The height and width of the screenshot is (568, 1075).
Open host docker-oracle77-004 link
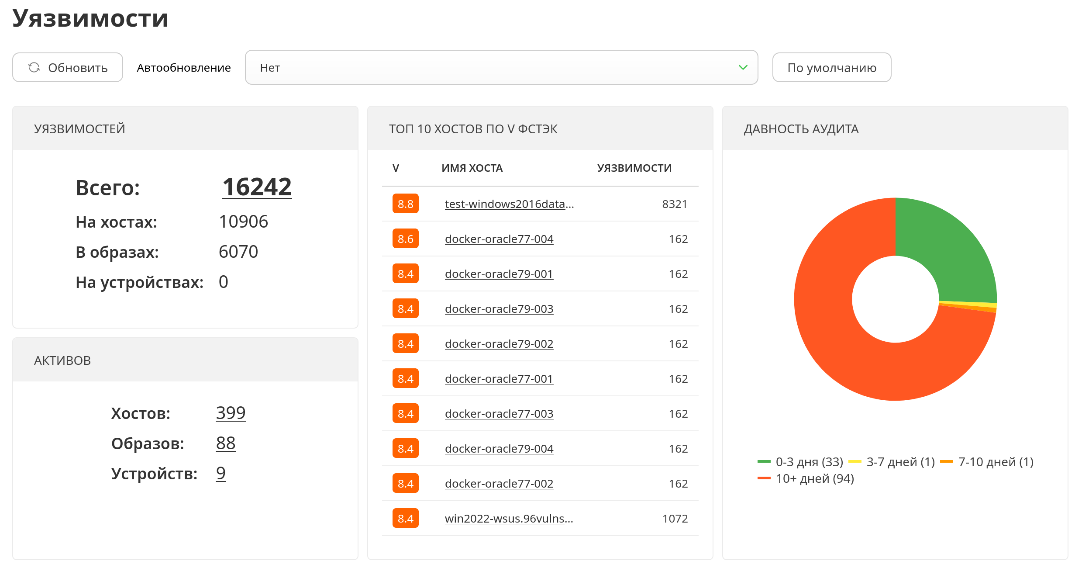499,239
